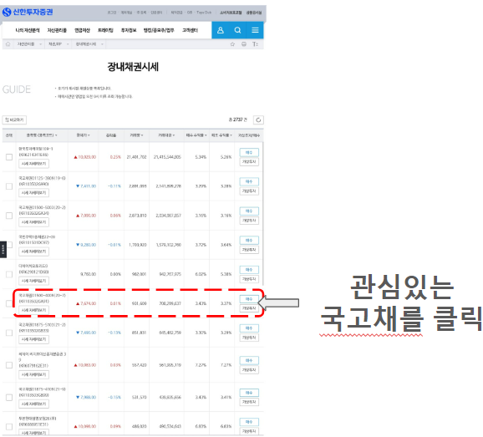Click the 21,415,544,805 trade amount cell
The width and height of the screenshot is (483, 437).
(x=167, y=157)
